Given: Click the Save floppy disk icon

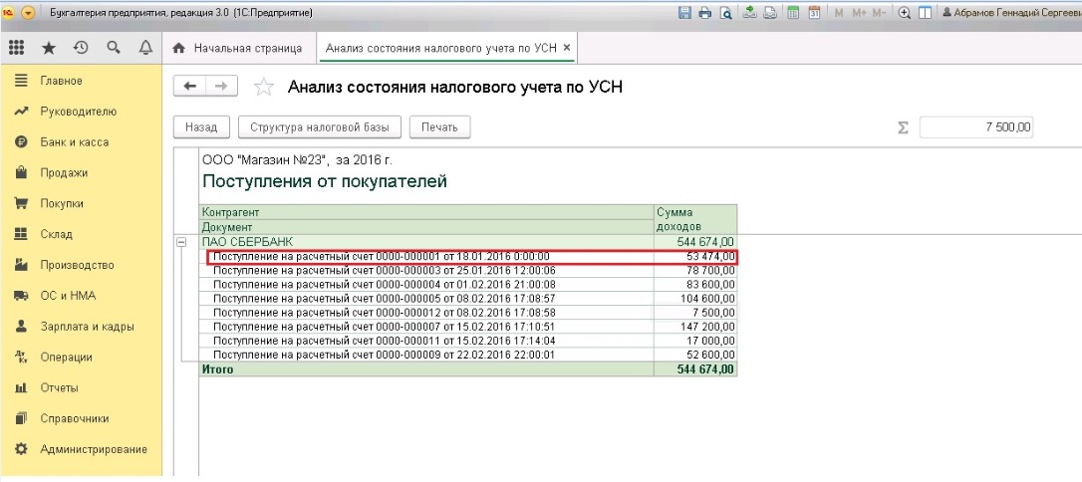Looking at the screenshot, I should 685,12.
